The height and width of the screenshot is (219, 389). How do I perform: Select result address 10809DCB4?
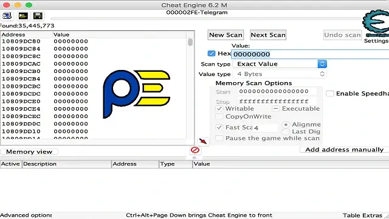click(21, 79)
